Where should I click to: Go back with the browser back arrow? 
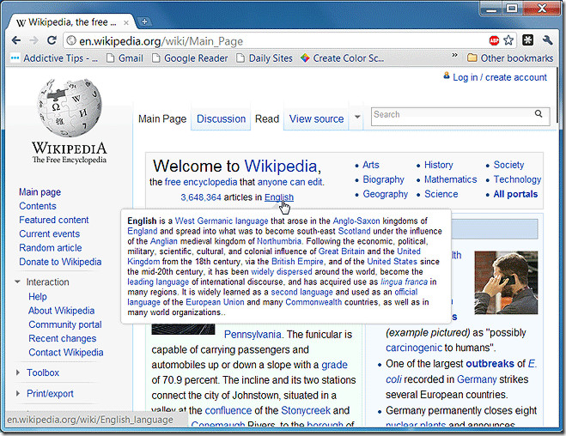[15, 40]
